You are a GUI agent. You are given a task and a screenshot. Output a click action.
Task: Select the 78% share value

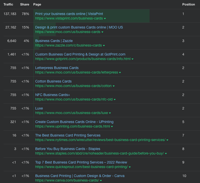click(x=25, y=14)
